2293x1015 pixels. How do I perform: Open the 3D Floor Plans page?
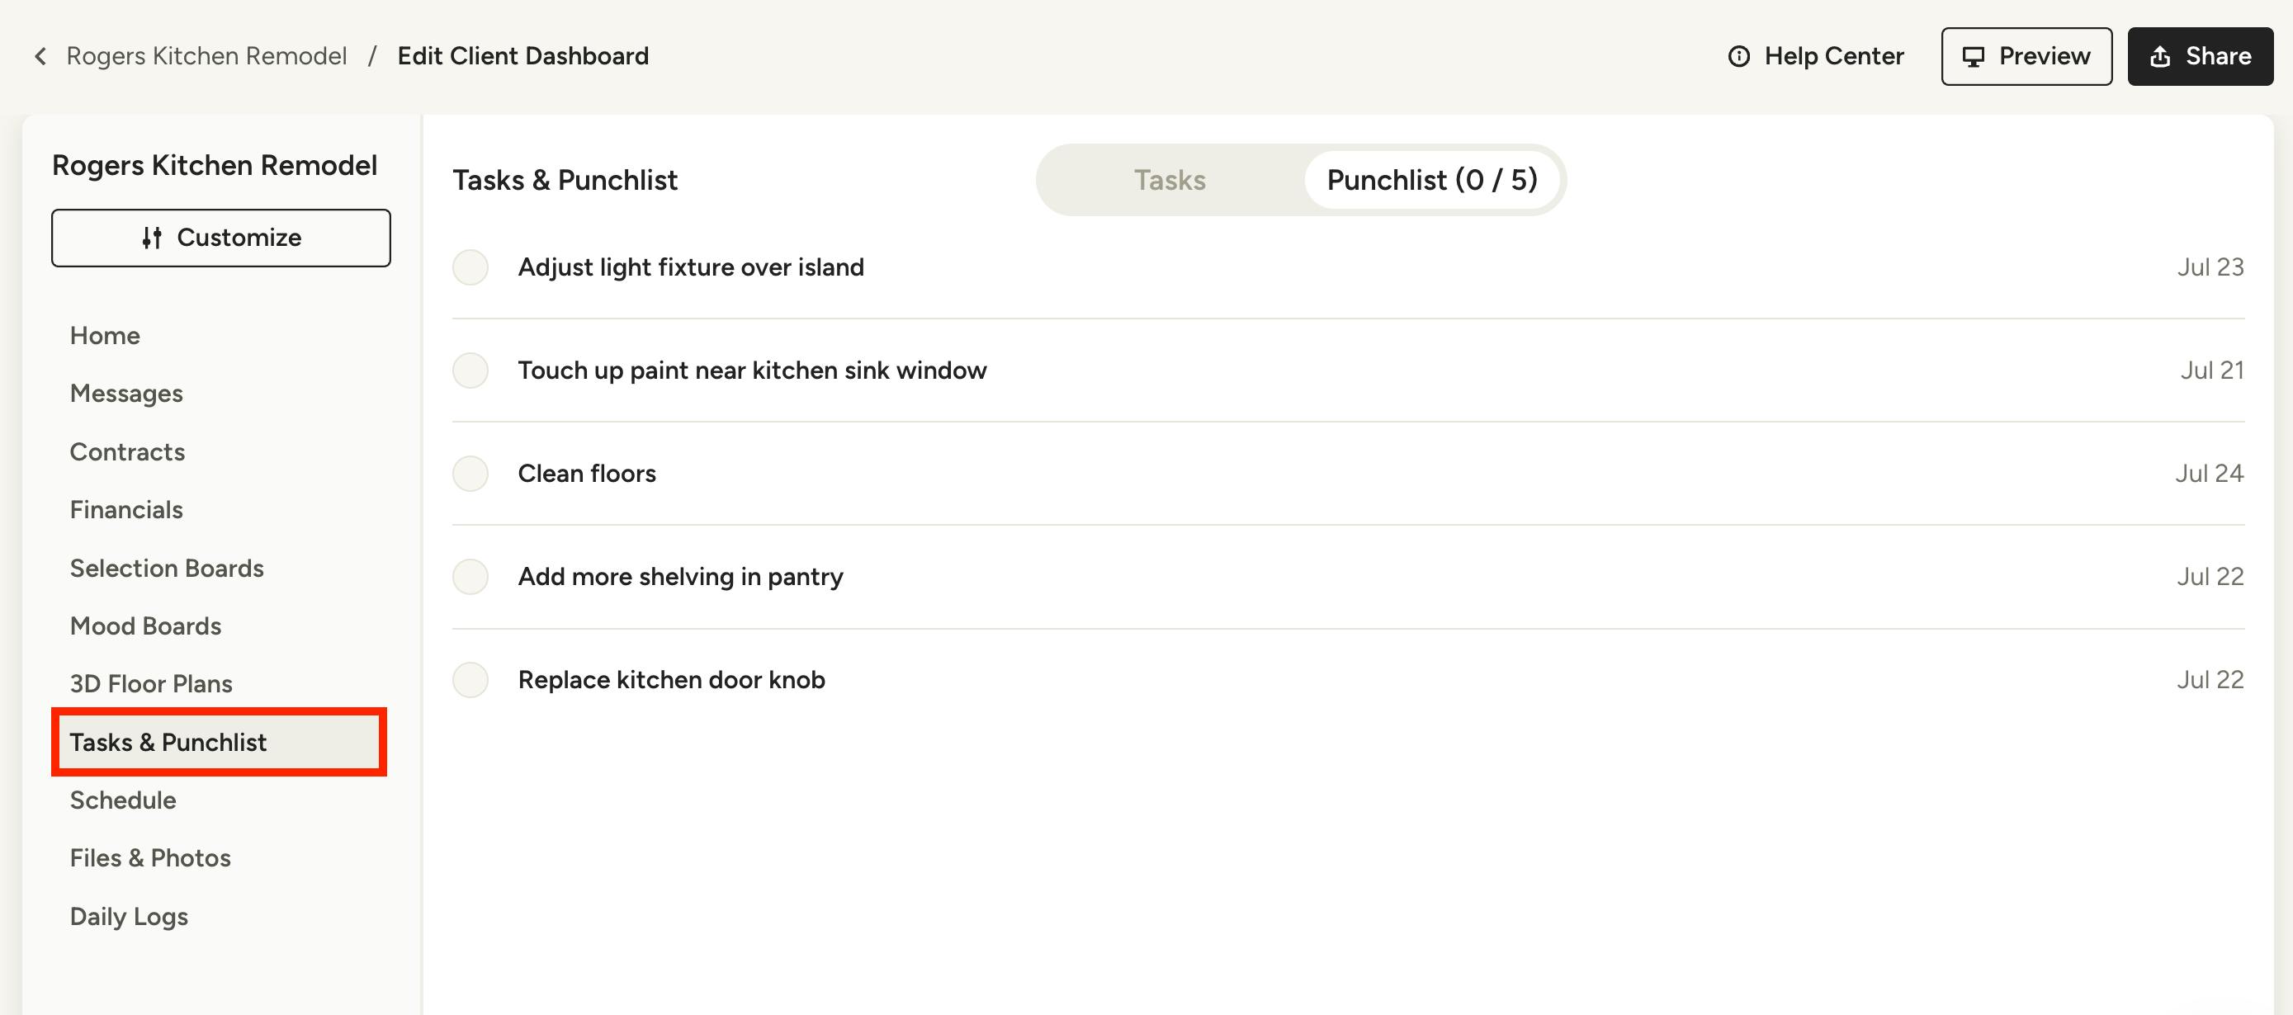point(150,683)
